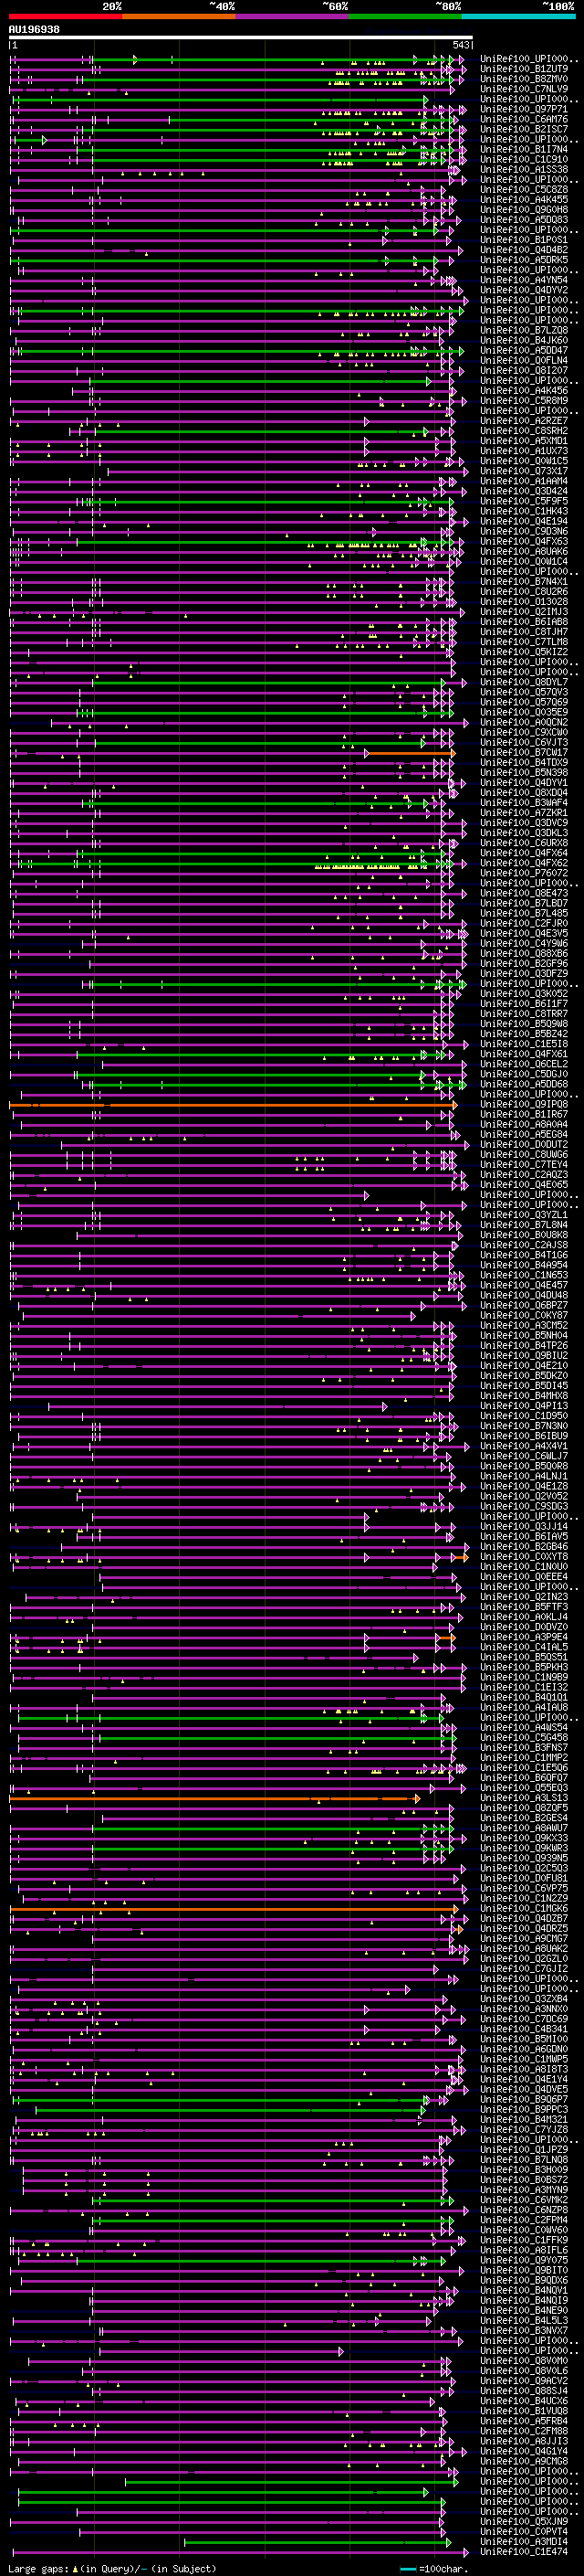This screenshot has height=2576, width=584.
Task: Open the UniRef100_B3NVX7 entry
Action: point(524,2330)
